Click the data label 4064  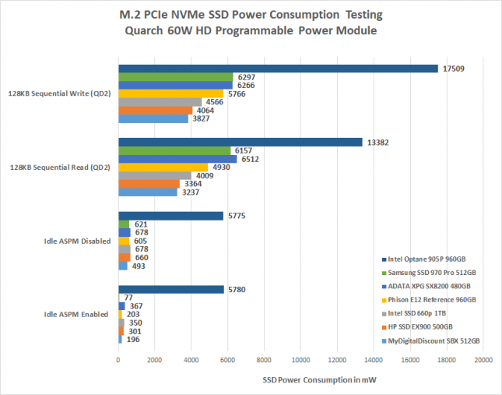[x=205, y=111]
